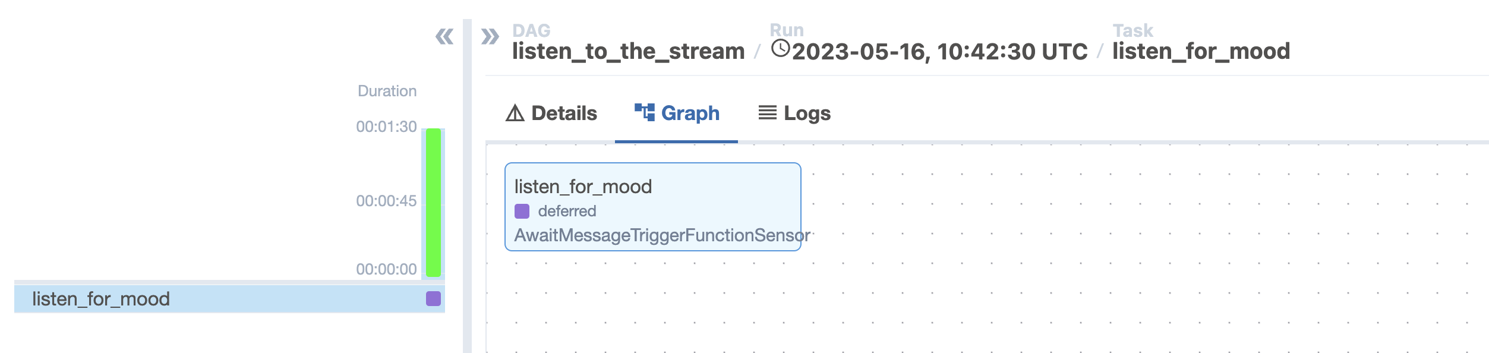Collapse the grid panel with the double-left chevron
The height and width of the screenshot is (353, 1489).
pos(444,37)
